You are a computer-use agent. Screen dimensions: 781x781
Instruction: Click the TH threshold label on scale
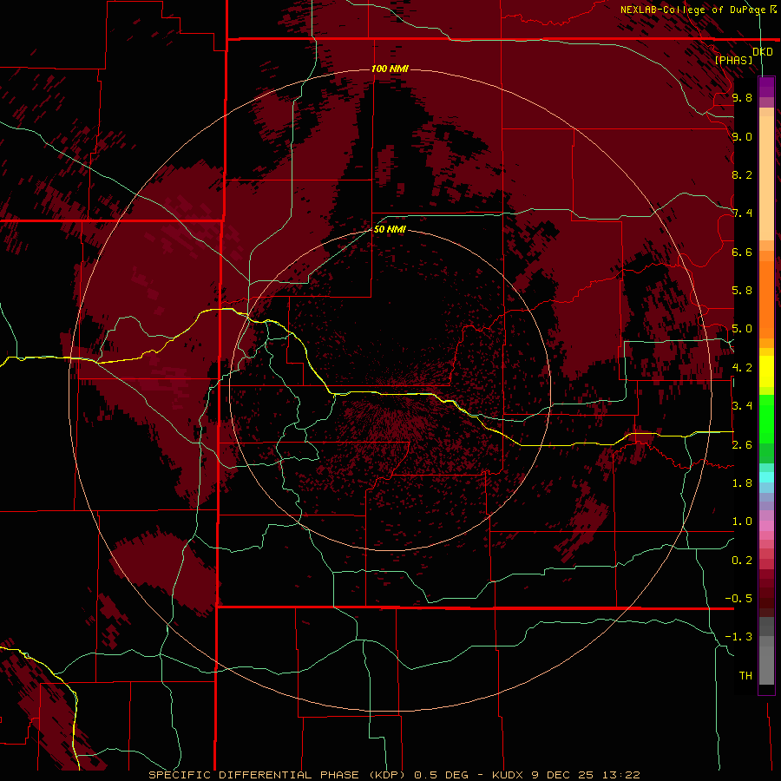pyautogui.click(x=745, y=676)
